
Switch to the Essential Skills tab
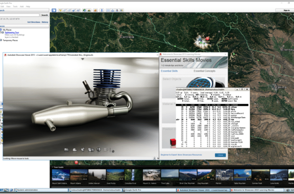[x=169, y=71]
